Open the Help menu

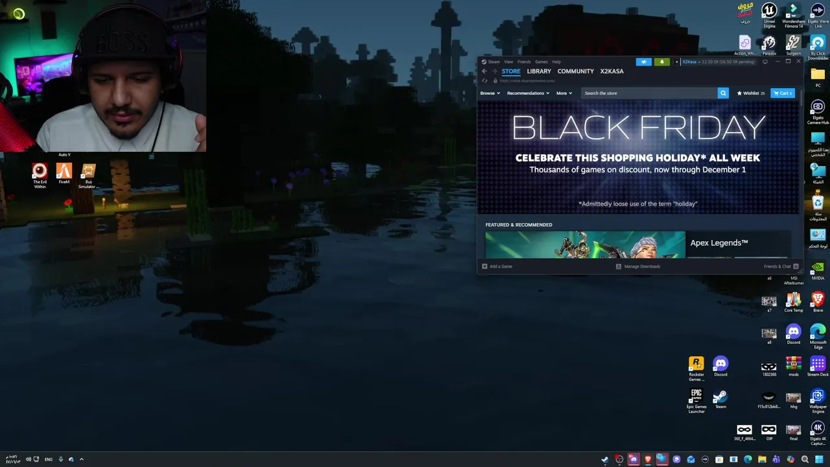[x=556, y=62]
